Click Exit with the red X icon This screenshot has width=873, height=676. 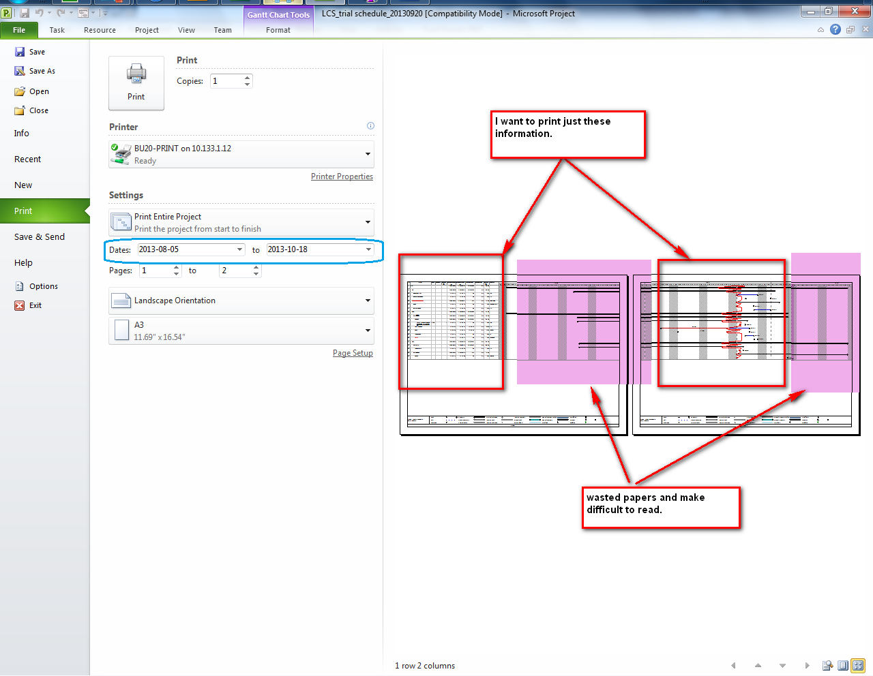(x=35, y=305)
